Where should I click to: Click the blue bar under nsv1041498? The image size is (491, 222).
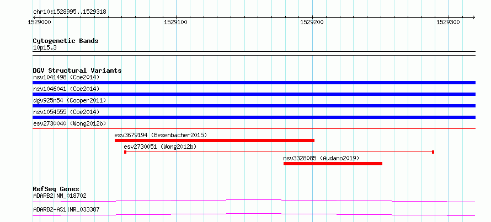[x=254, y=83]
